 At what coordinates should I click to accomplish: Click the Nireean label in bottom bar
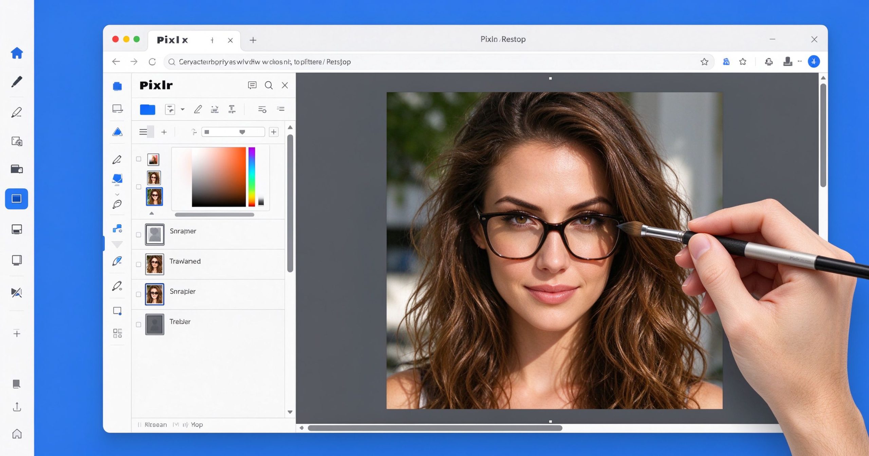[155, 425]
